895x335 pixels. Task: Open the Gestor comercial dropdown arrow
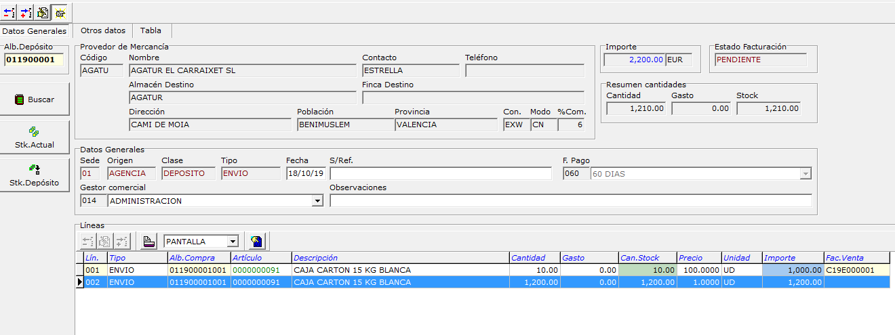pyautogui.click(x=317, y=201)
